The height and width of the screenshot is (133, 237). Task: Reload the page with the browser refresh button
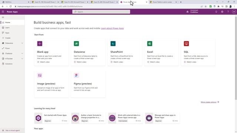pos(11,7)
